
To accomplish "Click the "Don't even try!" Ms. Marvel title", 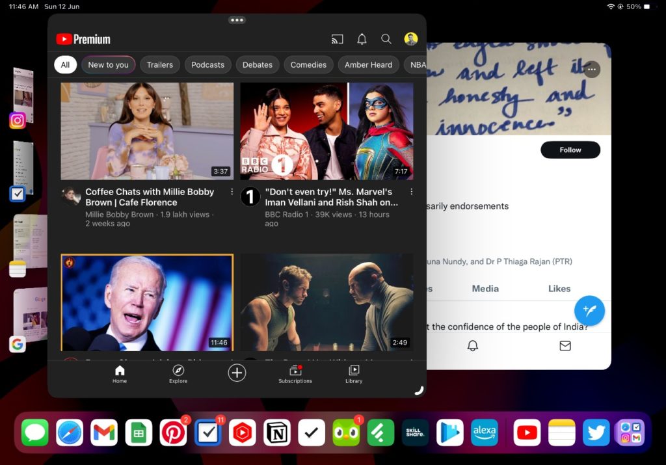I will click(332, 197).
